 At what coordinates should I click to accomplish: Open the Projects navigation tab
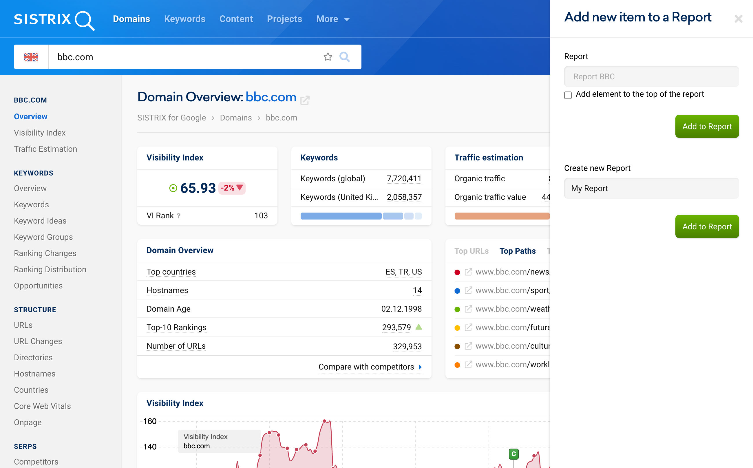click(284, 19)
